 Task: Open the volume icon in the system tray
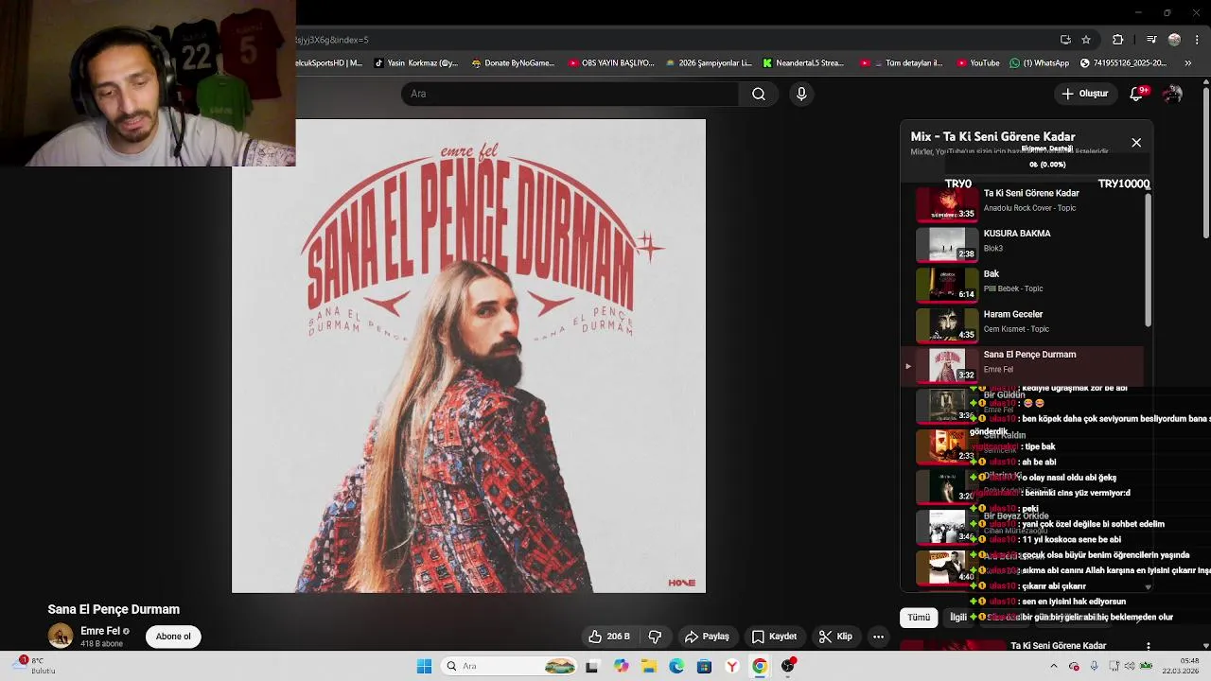[1130, 666]
